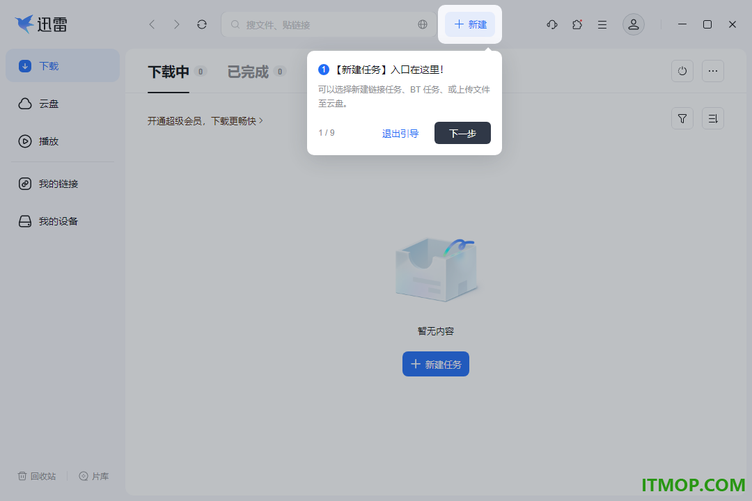Open 片库 at bottom left
Image resolution: width=752 pixels, height=501 pixels.
coord(94,476)
